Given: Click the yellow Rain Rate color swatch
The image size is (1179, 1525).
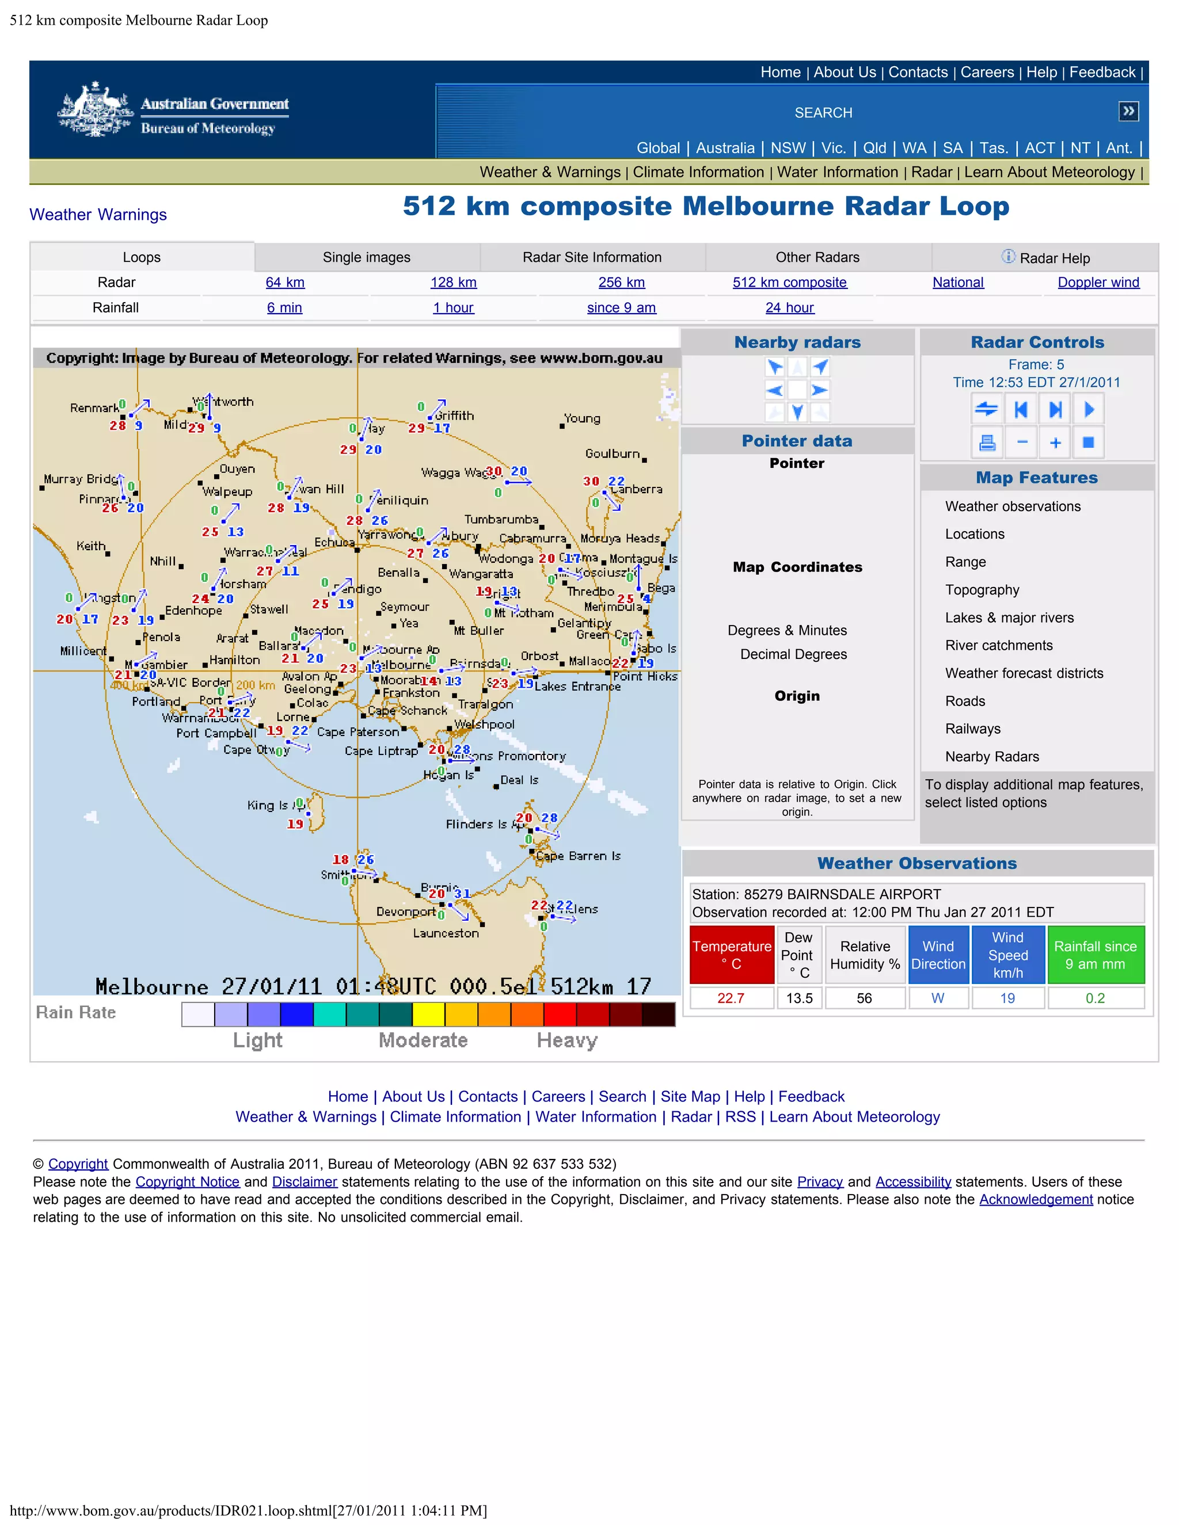Looking at the screenshot, I should pos(428,1014).
